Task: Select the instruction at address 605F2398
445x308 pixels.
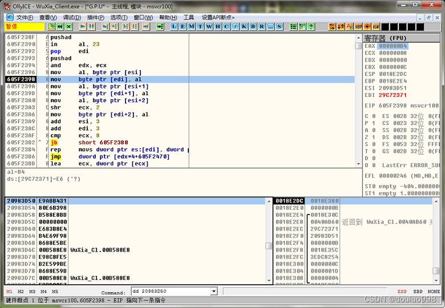Action: coord(180,79)
